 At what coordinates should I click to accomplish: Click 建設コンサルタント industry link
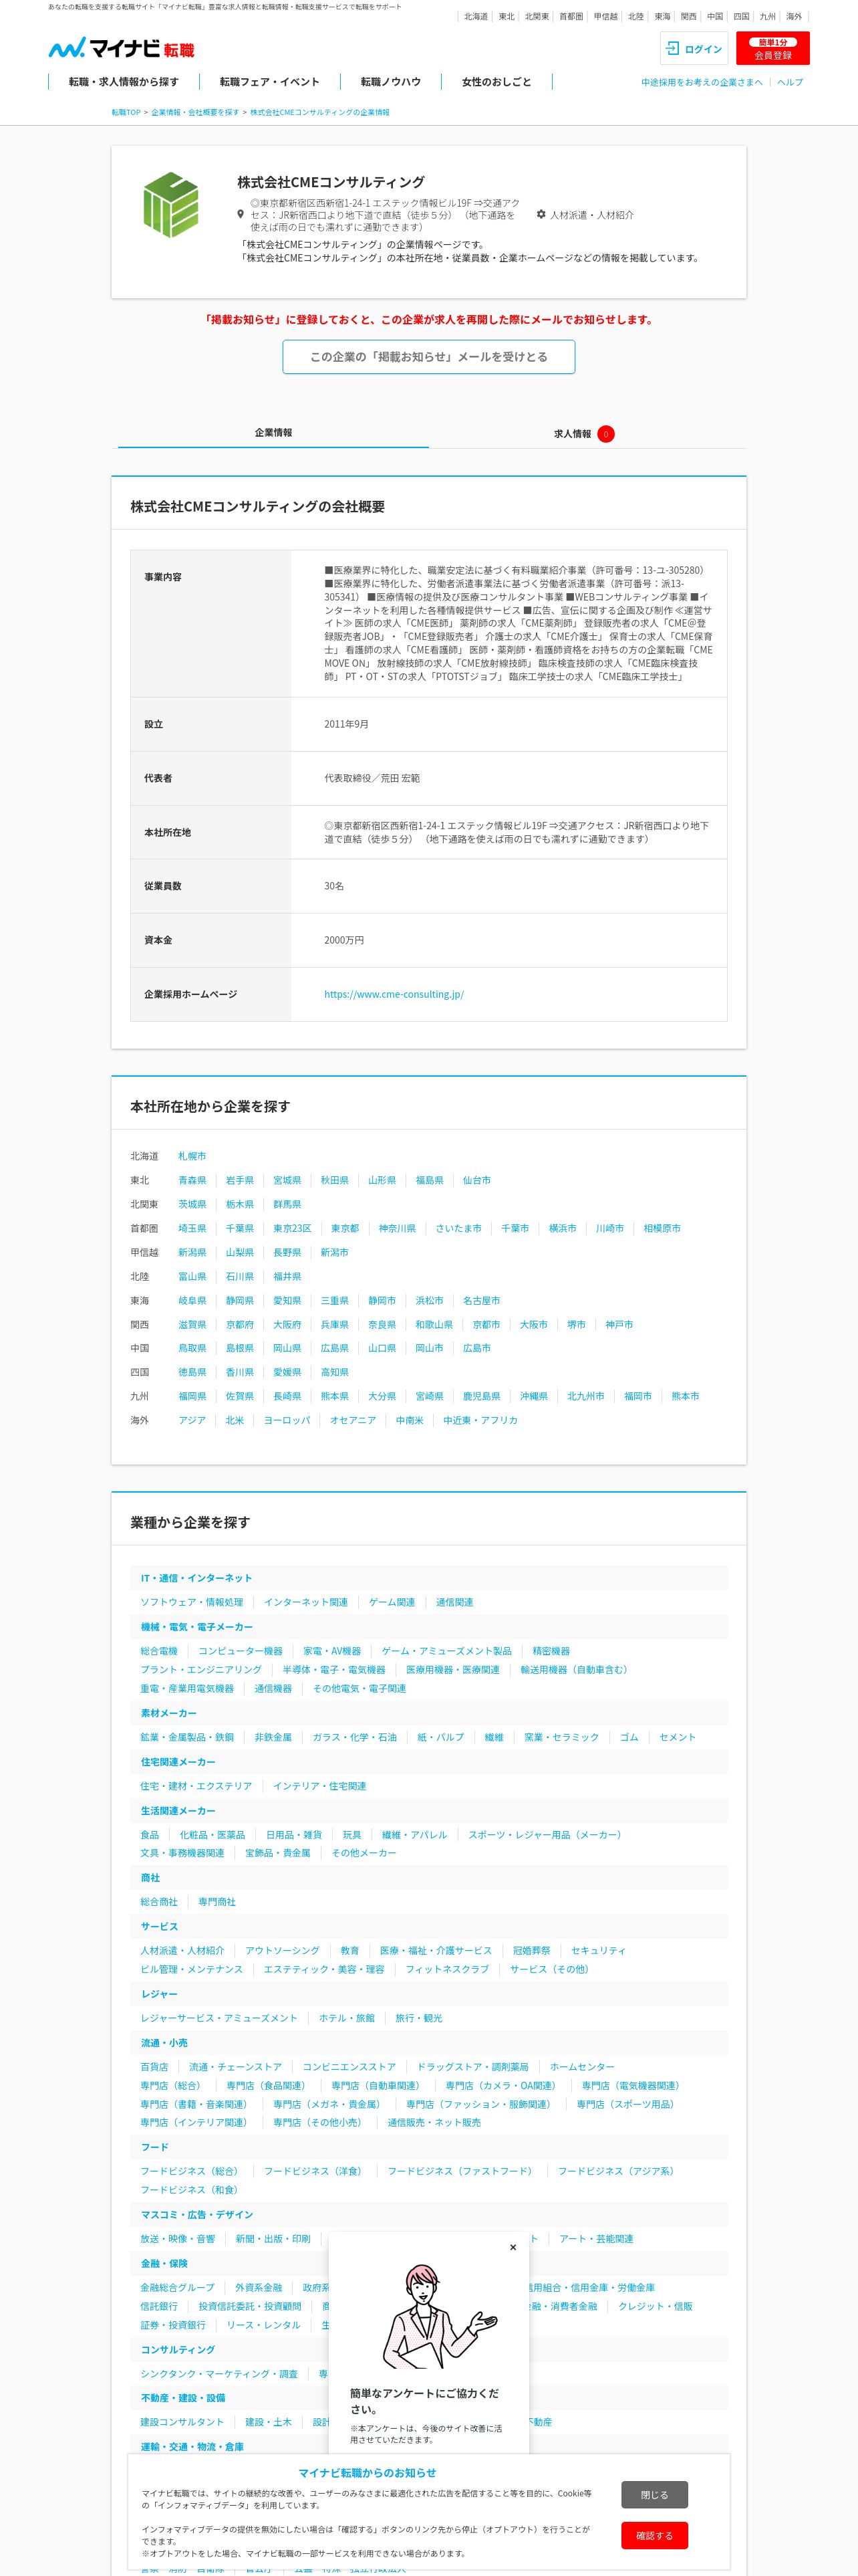183,2422
